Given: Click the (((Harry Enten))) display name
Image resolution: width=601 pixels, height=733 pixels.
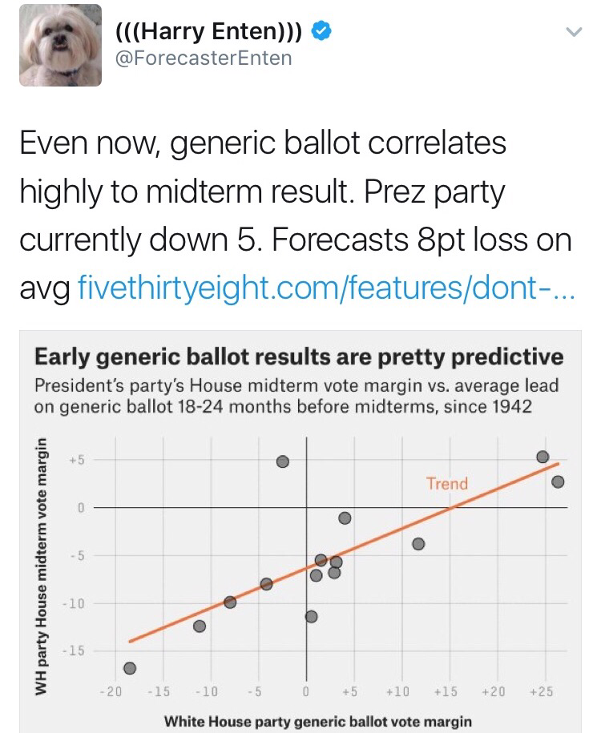Looking at the screenshot, I should coord(210,32).
